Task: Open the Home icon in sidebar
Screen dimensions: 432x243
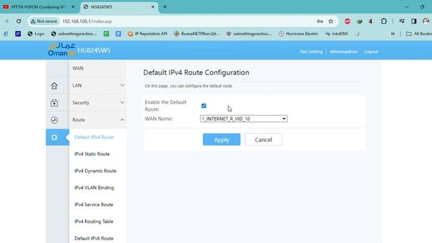Action: coord(54,86)
